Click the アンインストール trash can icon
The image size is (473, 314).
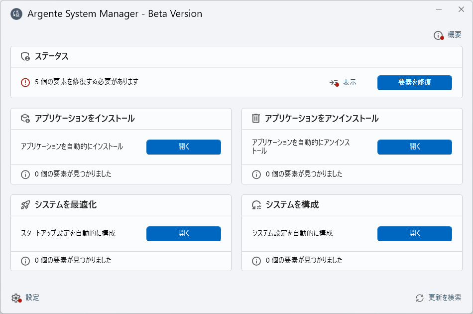256,119
